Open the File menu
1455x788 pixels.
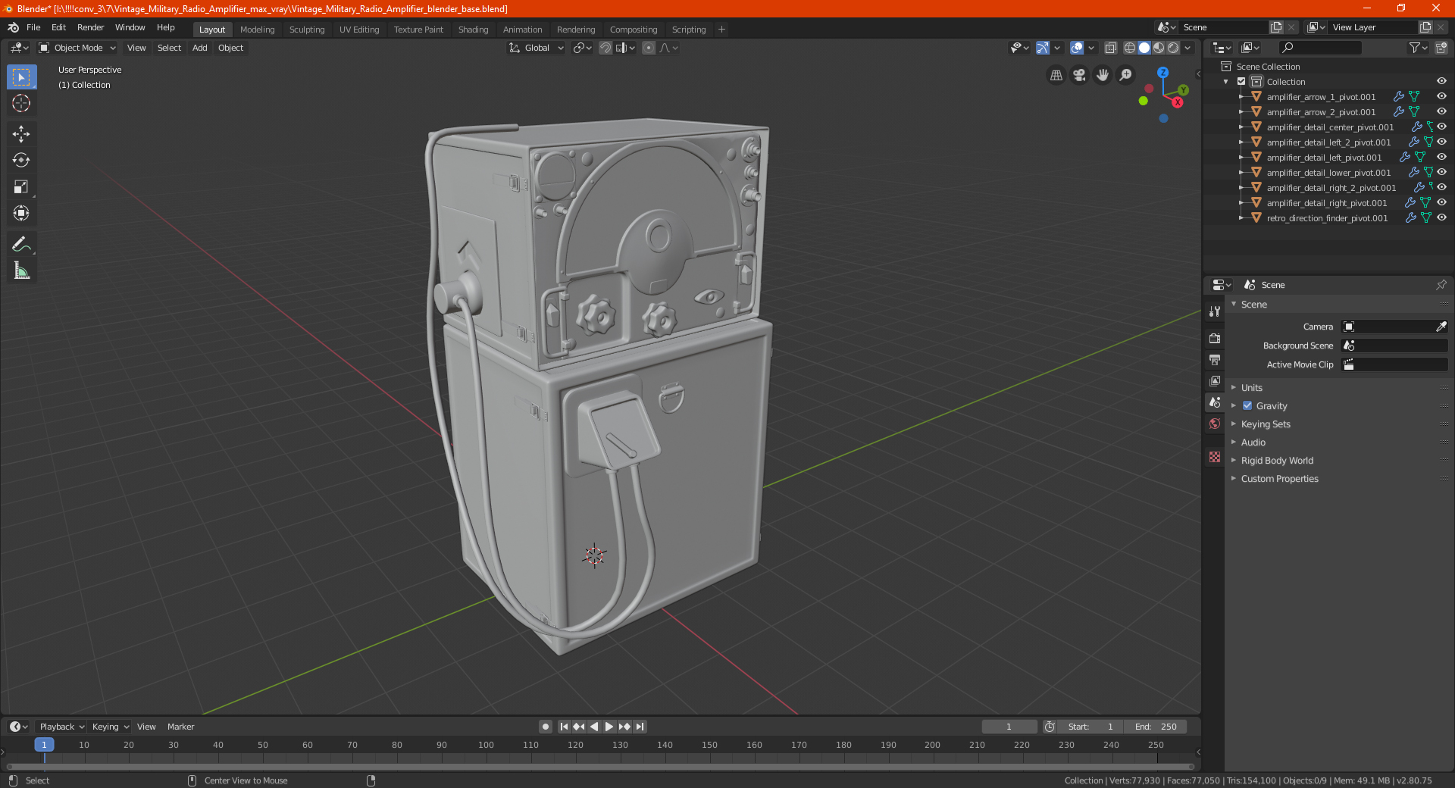click(33, 27)
